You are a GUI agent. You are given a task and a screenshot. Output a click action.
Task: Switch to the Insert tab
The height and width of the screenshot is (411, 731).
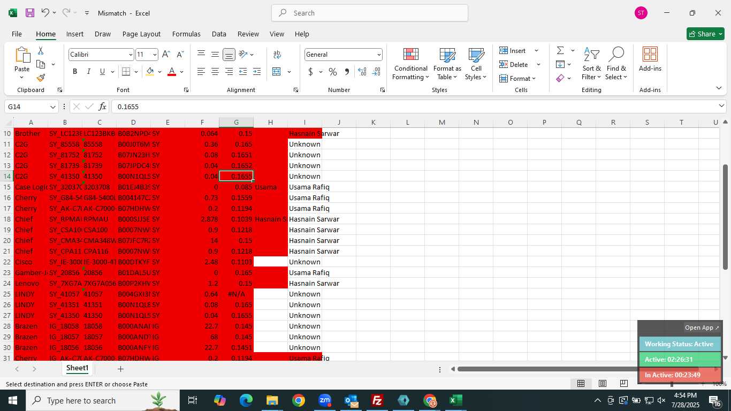coord(75,34)
